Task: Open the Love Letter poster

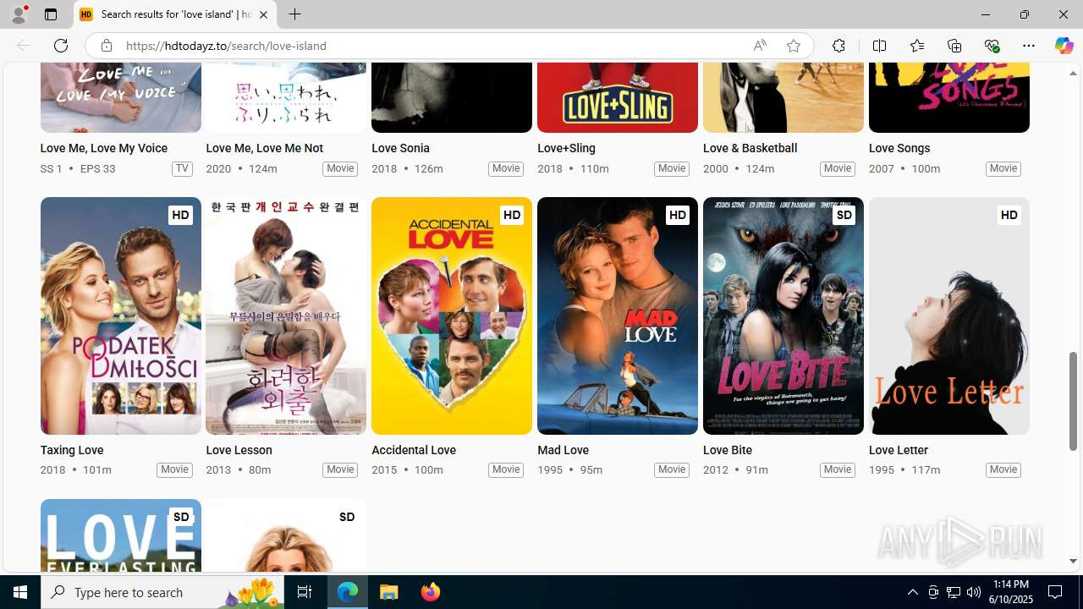Action: point(949,315)
